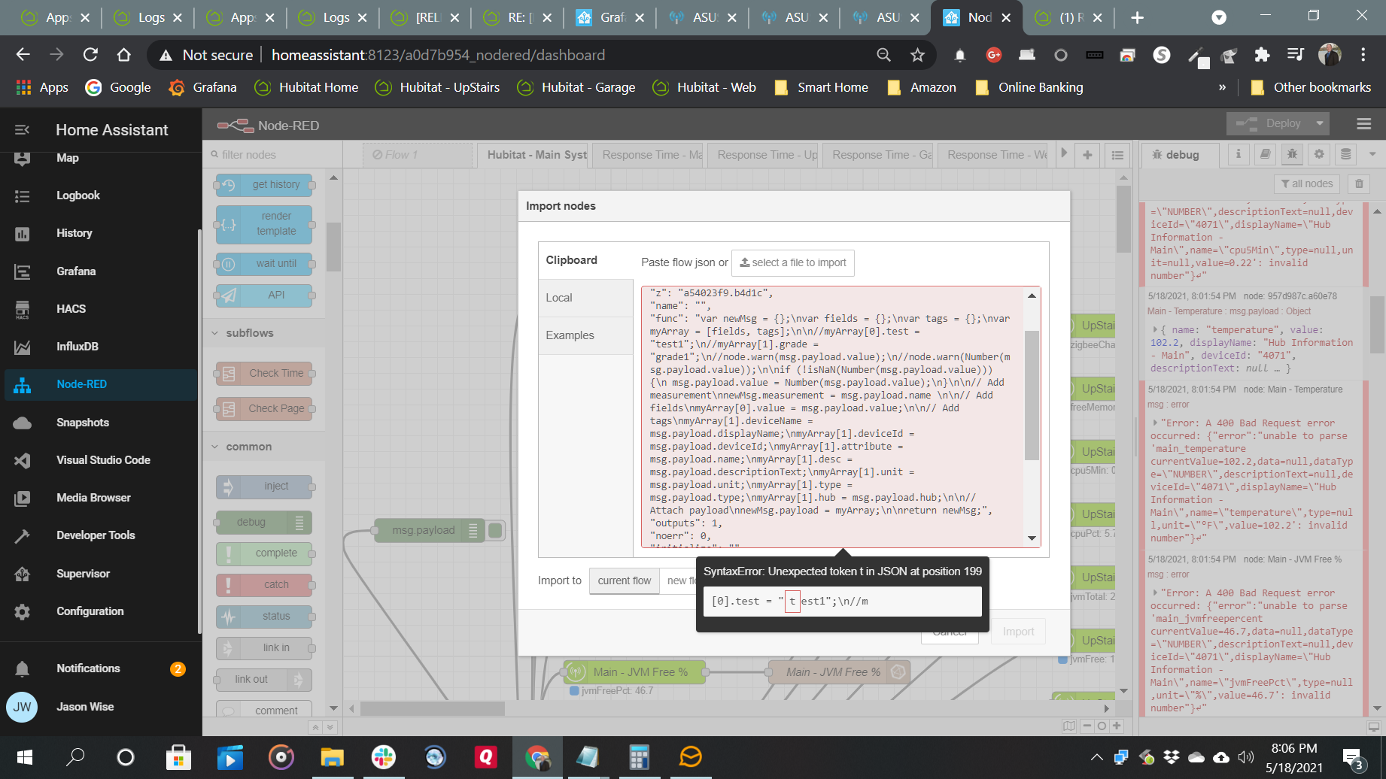Clear debug messages with trash icon
This screenshot has height=779, width=1386.
pos(1359,183)
